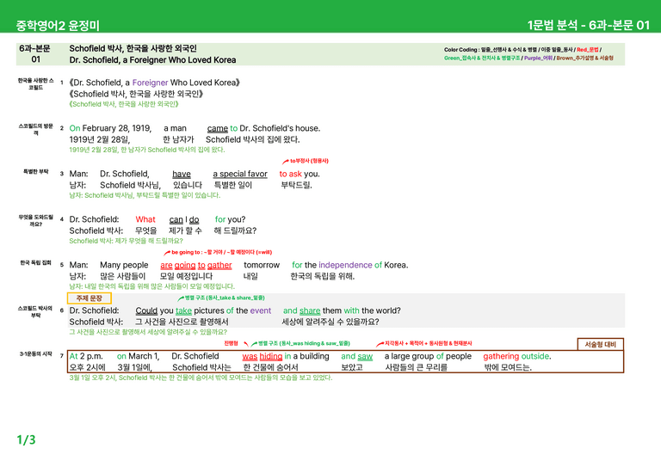This screenshot has width=661, height=467.
Task: Click the Korean text "한 남자가"
Action: coord(178,139)
